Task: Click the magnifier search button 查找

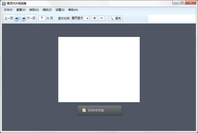Action: click(x=115, y=18)
